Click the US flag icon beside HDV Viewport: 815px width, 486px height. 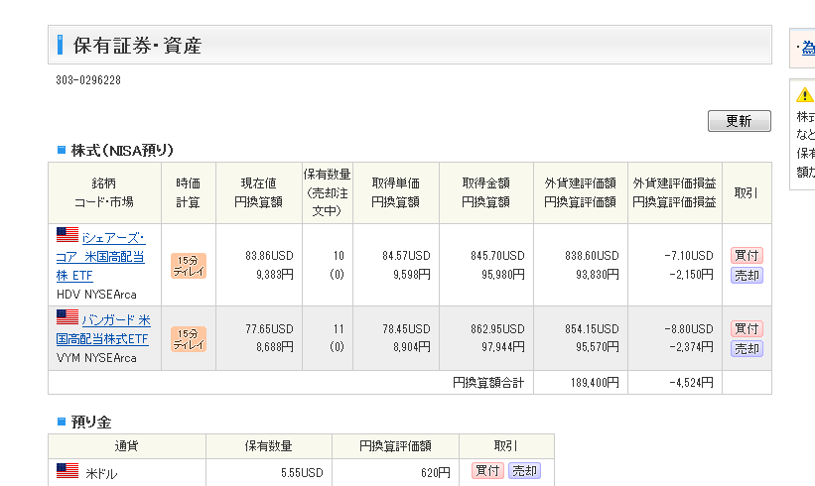pyautogui.click(x=68, y=235)
